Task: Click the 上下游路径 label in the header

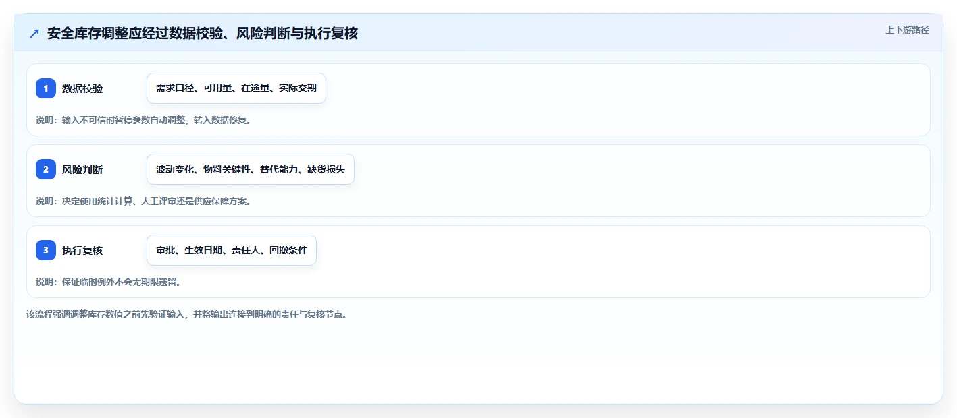Action: pyautogui.click(x=907, y=30)
